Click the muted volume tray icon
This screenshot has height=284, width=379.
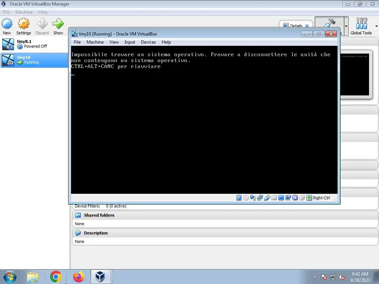click(x=342, y=277)
